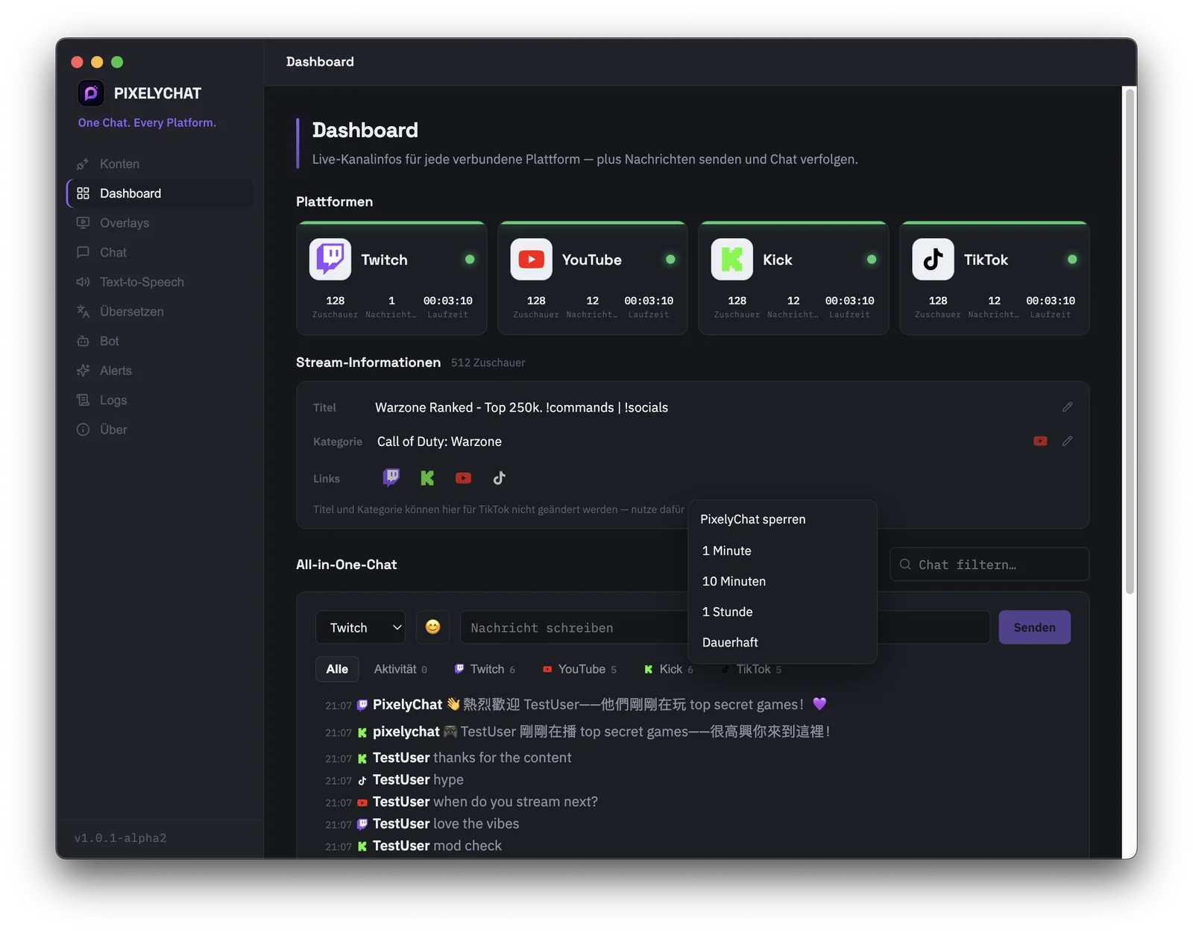Edit the Kategorie with pencil icon

[1067, 442]
